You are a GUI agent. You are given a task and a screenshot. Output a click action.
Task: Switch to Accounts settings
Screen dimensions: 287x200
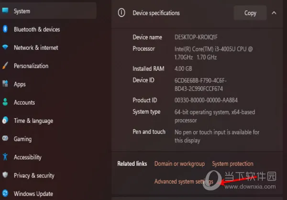(24, 102)
